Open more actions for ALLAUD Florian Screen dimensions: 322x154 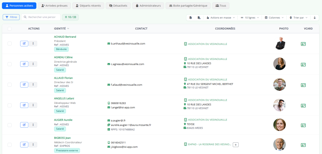coord(33,85)
